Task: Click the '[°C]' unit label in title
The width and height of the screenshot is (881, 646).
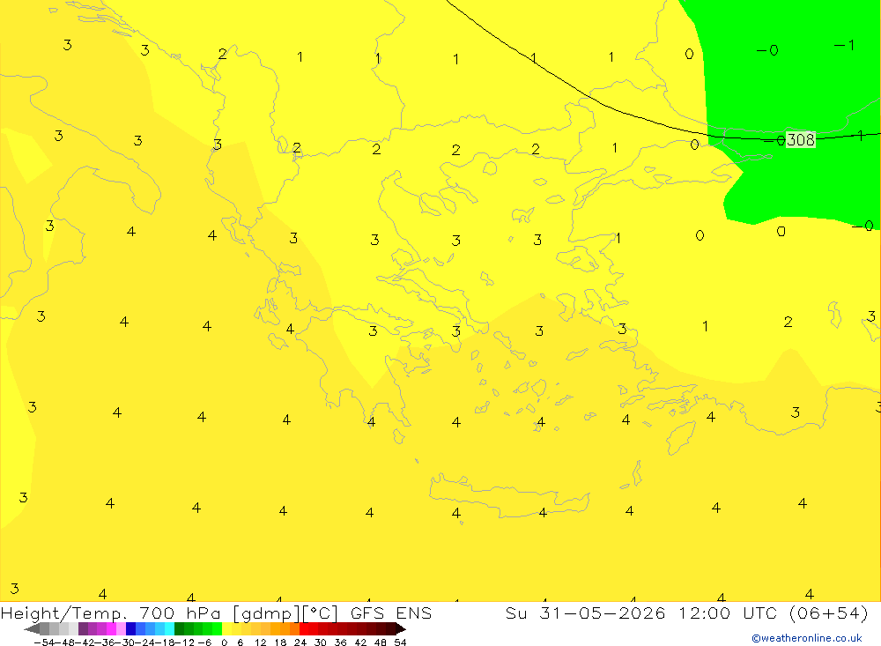Action: click(x=321, y=613)
